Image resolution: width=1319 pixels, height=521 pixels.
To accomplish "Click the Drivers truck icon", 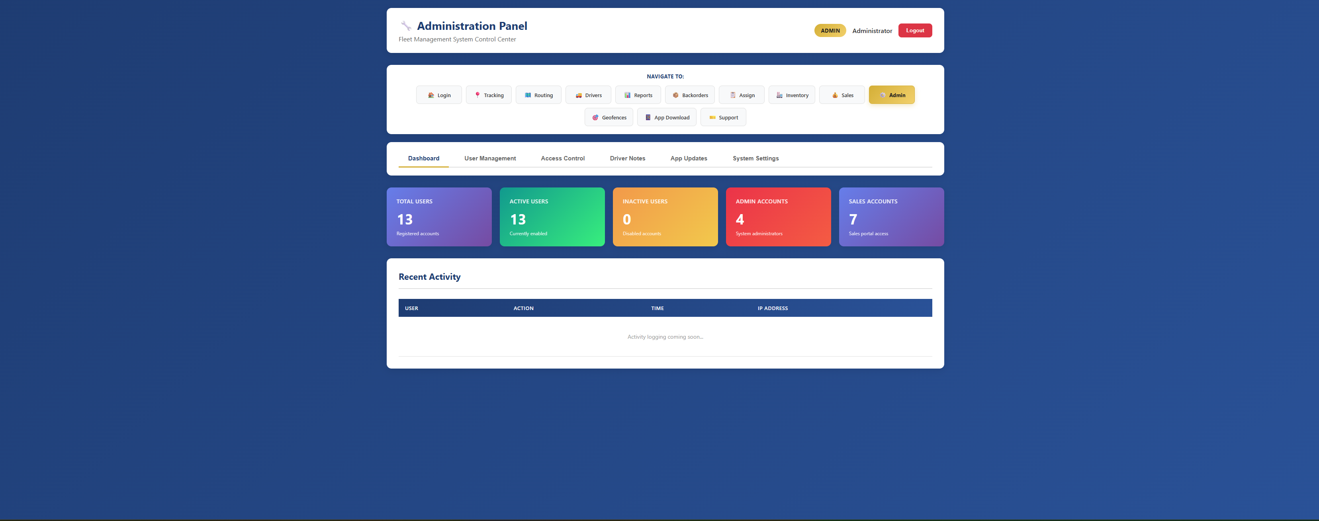I will point(578,95).
